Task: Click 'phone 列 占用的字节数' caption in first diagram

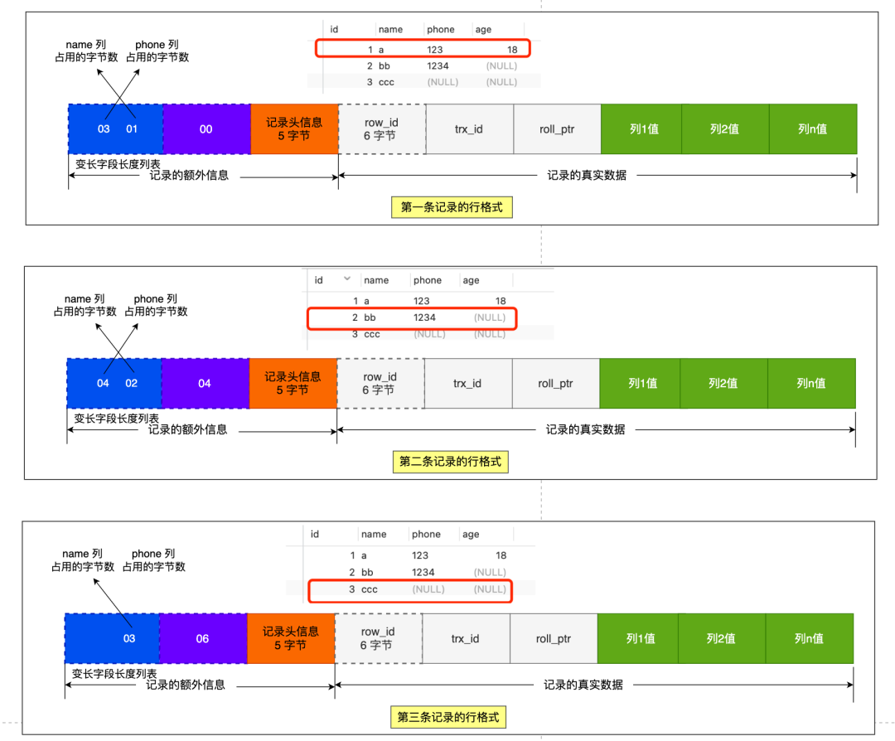Action: point(157,51)
